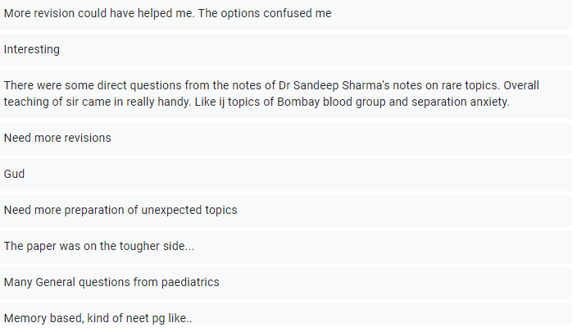
Task: Click the word 'paediatrics'
Action: point(190,282)
